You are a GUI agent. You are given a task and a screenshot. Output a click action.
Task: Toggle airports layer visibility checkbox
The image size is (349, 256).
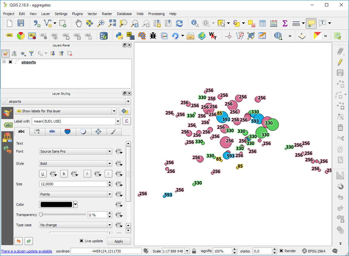tap(10, 62)
